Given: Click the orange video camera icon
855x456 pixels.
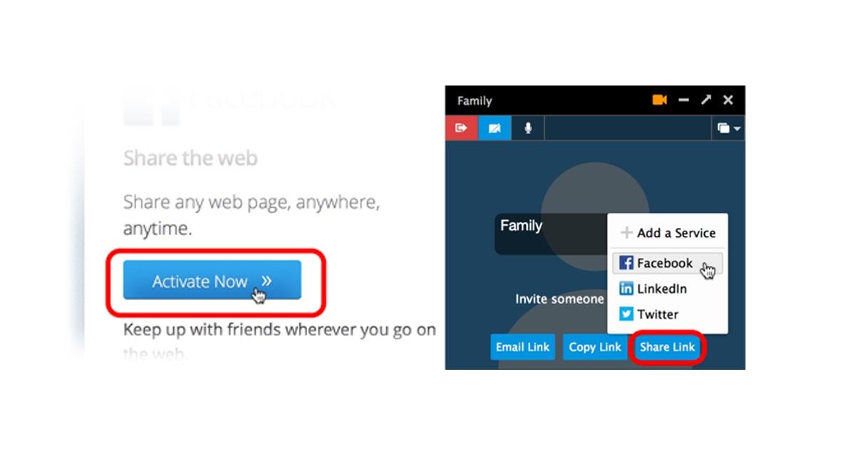Looking at the screenshot, I should click(660, 100).
